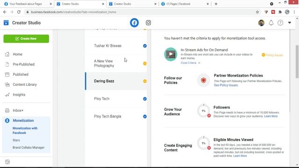The height and width of the screenshot is (168, 299).
Task: Click the address bar URL
Action: click(73, 12)
